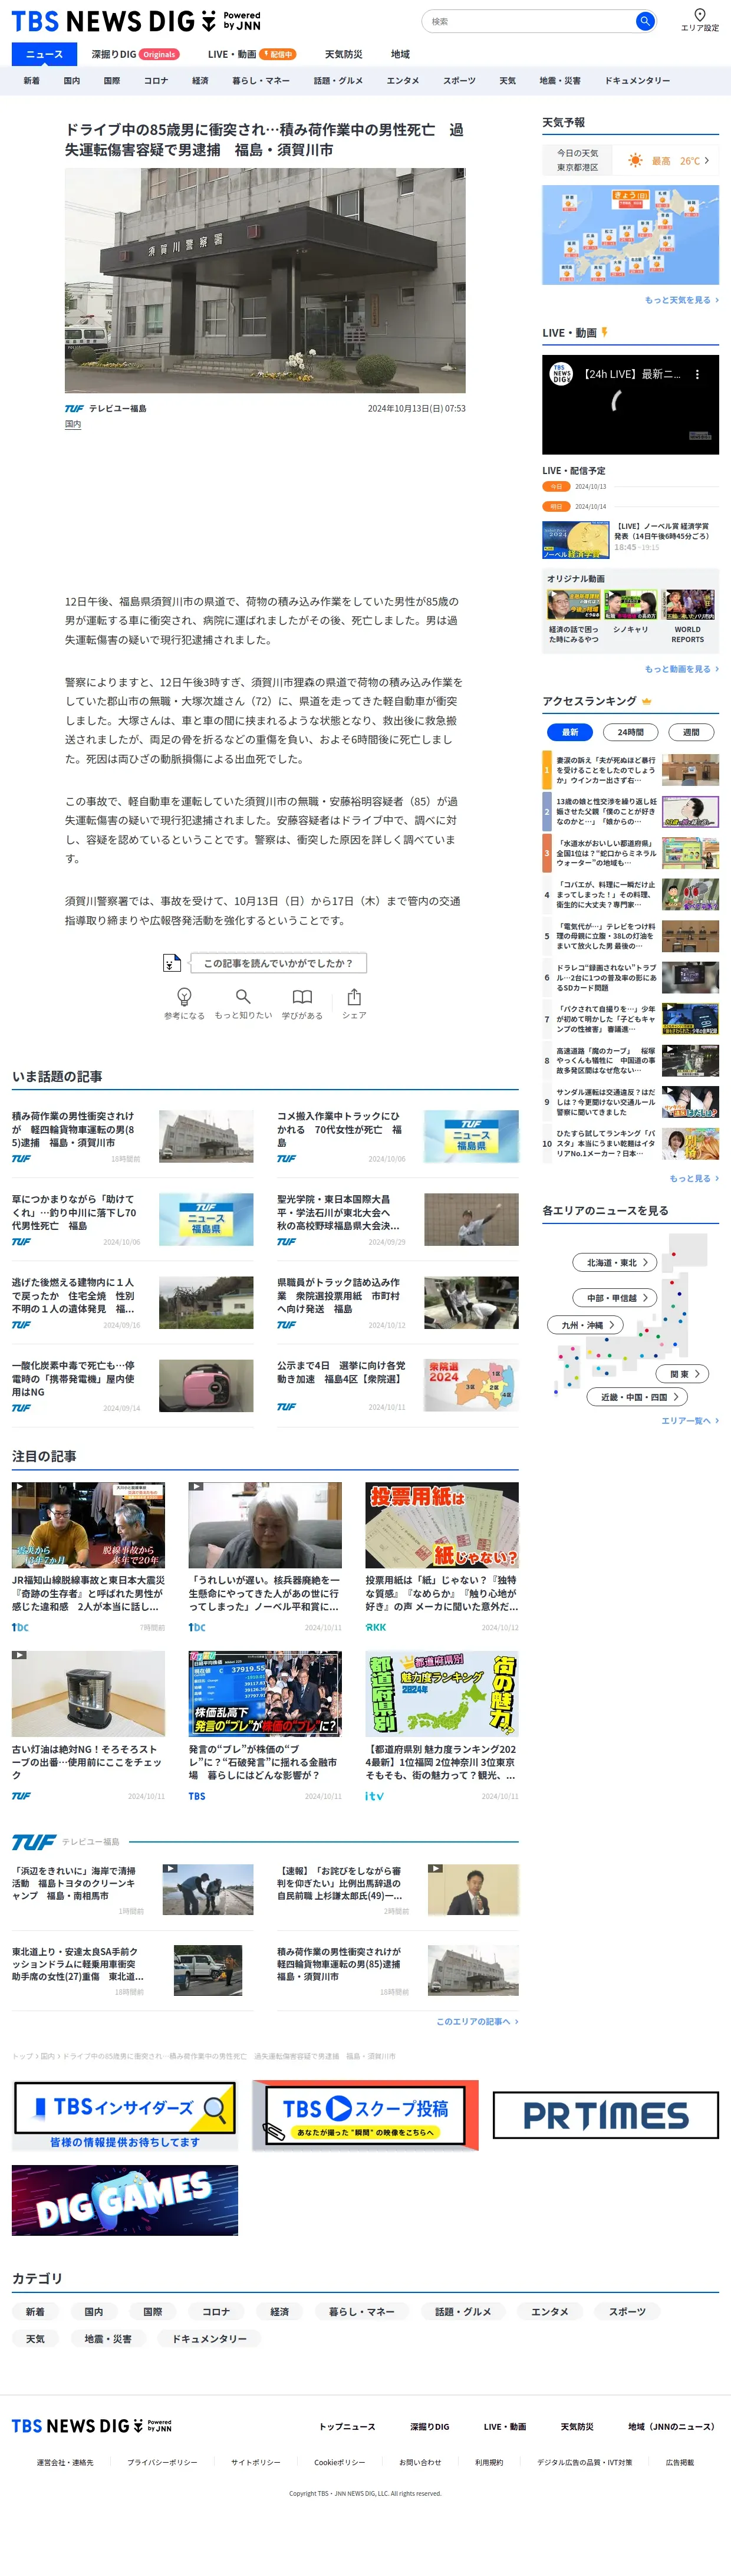
Task: Expand the 関東 area button
Action: point(683,1373)
